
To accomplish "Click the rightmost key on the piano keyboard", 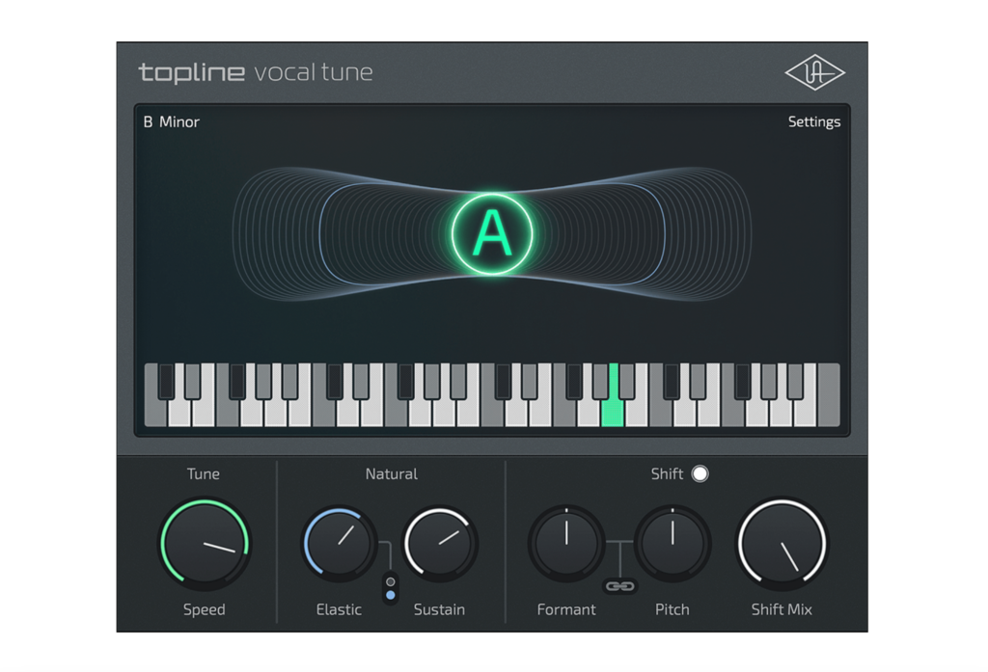I will [829, 395].
